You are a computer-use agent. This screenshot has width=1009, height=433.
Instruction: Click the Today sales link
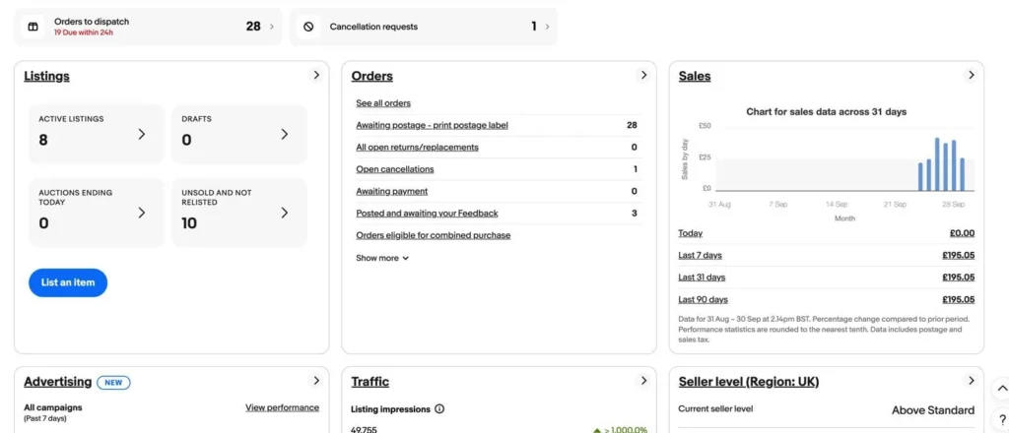[x=690, y=233]
